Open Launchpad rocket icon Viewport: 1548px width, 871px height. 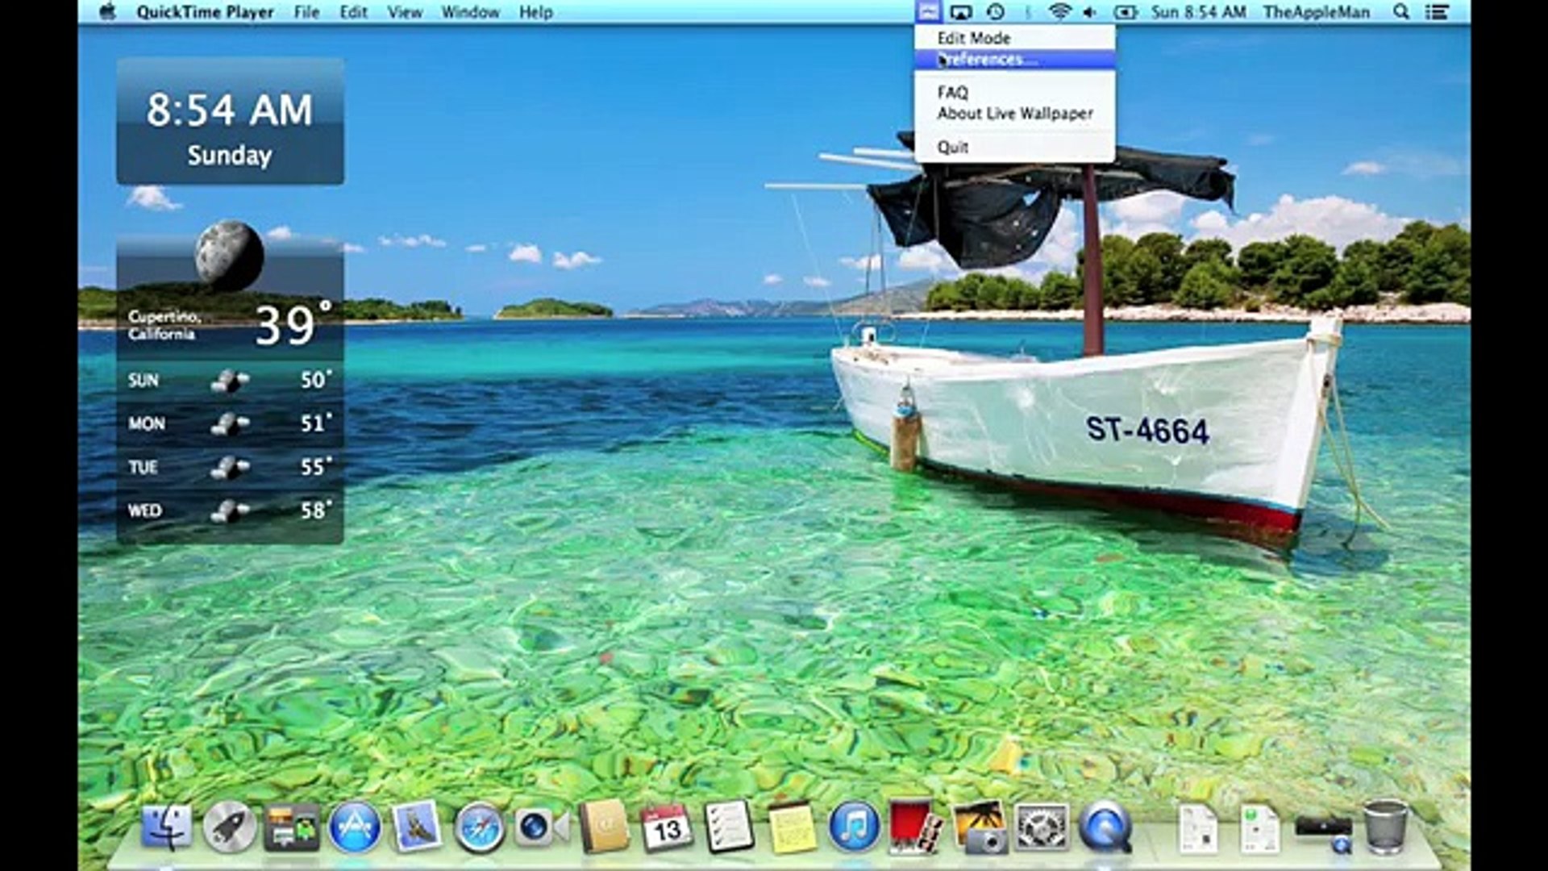point(229,827)
